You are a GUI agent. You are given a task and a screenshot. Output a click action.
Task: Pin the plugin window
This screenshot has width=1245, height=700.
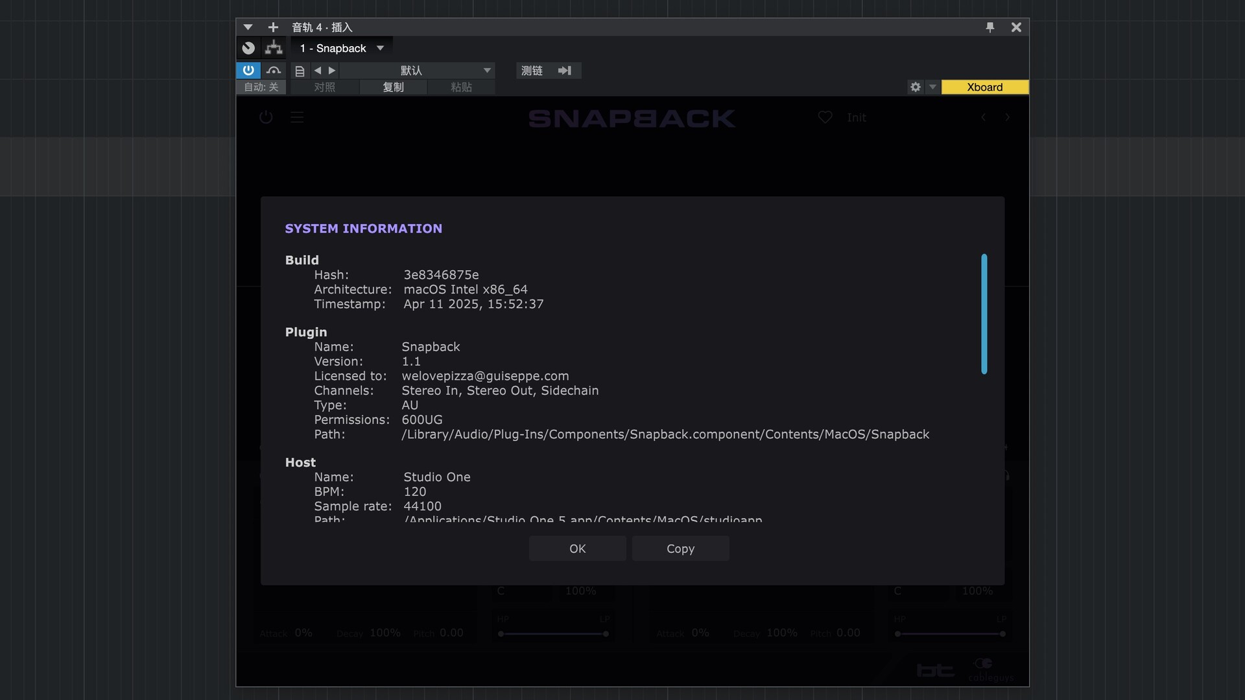(990, 27)
